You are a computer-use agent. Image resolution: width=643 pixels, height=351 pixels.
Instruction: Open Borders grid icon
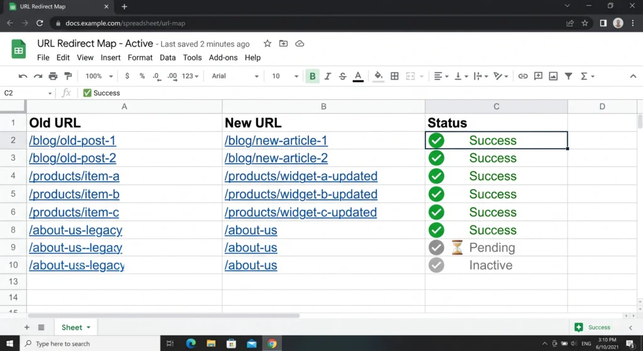click(x=394, y=76)
